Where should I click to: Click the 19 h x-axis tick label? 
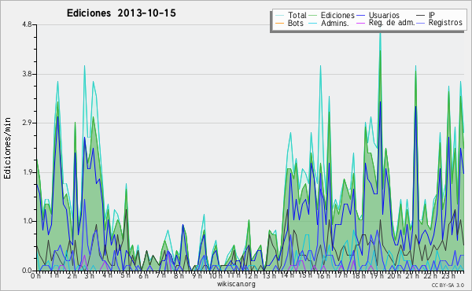pyautogui.click(x=376, y=276)
